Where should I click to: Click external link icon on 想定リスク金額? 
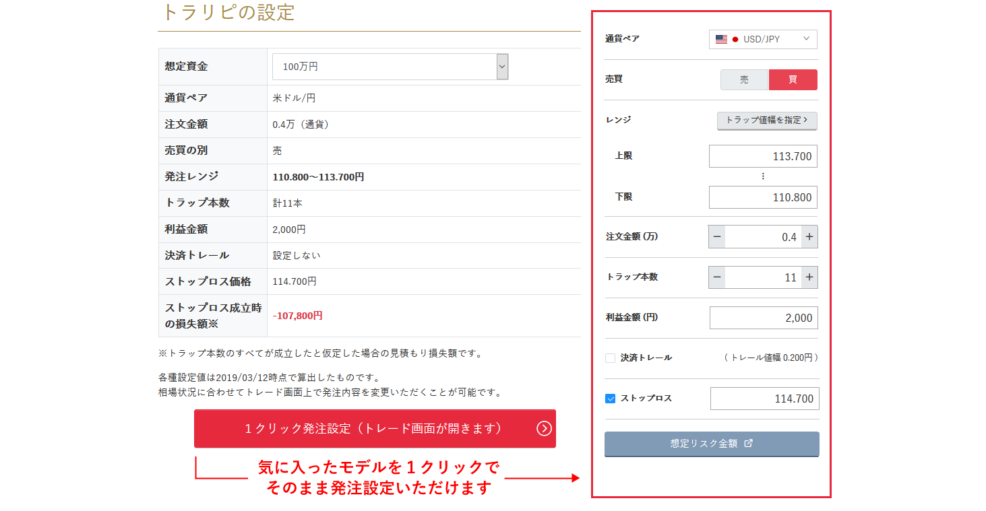point(748,444)
